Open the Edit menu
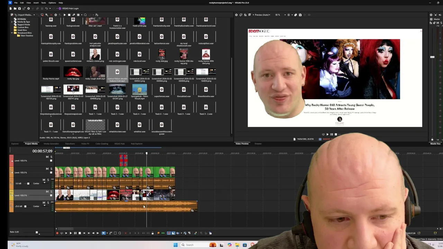This screenshot has height=249, width=443. click(22, 3)
